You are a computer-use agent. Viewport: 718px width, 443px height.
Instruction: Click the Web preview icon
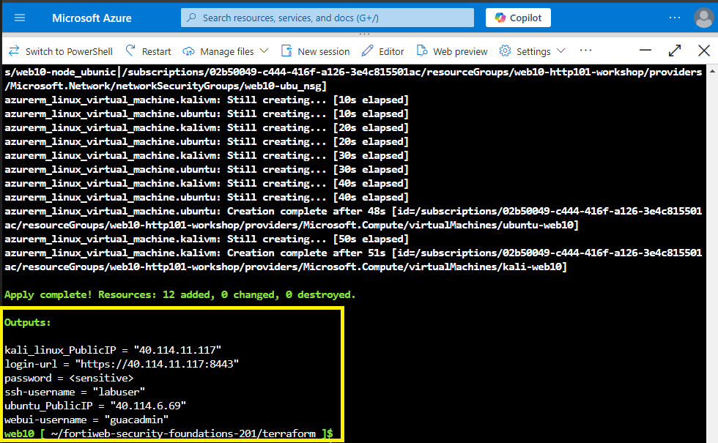tap(422, 51)
